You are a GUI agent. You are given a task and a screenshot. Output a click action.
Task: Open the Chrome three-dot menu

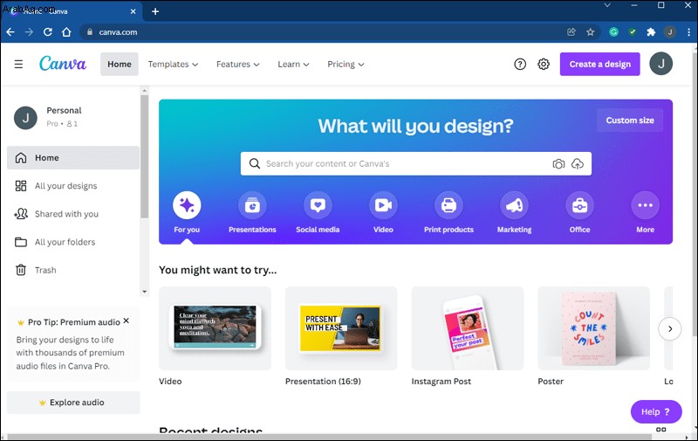click(x=688, y=32)
